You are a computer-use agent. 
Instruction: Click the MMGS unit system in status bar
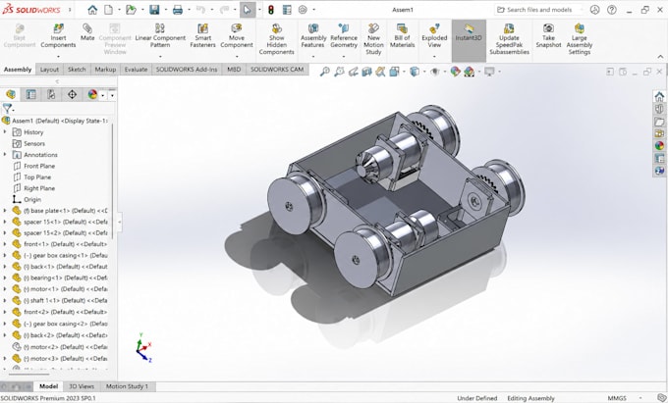[x=617, y=398]
